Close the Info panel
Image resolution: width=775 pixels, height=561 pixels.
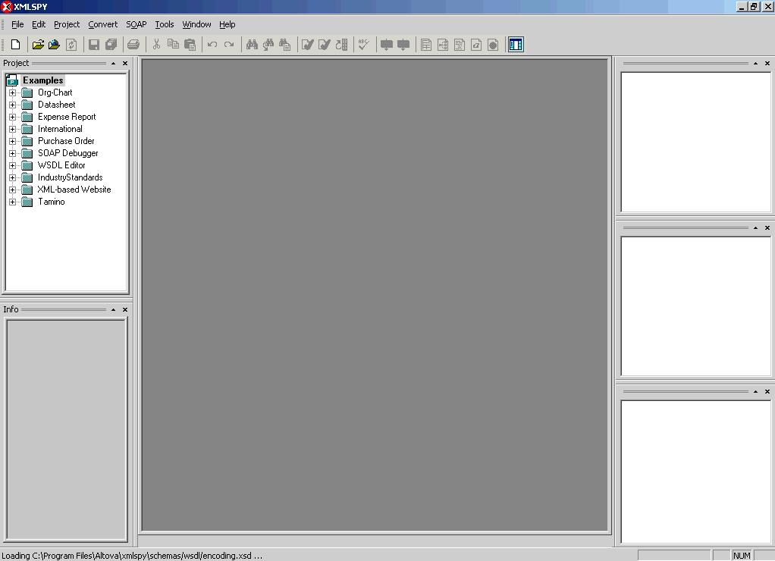point(125,309)
